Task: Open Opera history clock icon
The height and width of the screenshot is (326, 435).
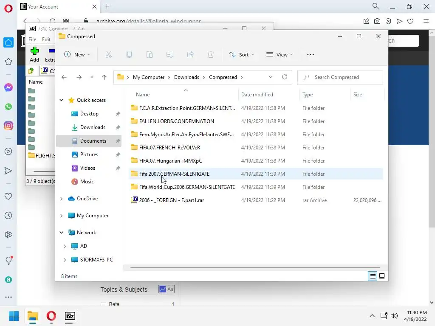Action: pos(8,216)
